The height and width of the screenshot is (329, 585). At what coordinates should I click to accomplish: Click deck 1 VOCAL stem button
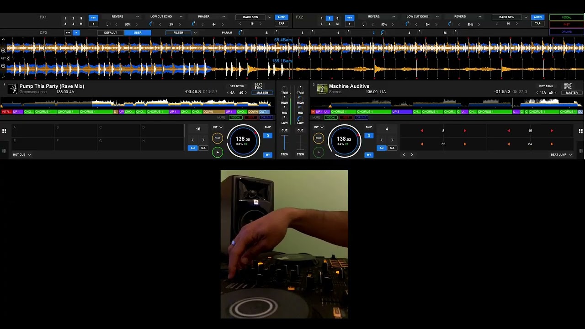tap(236, 117)
